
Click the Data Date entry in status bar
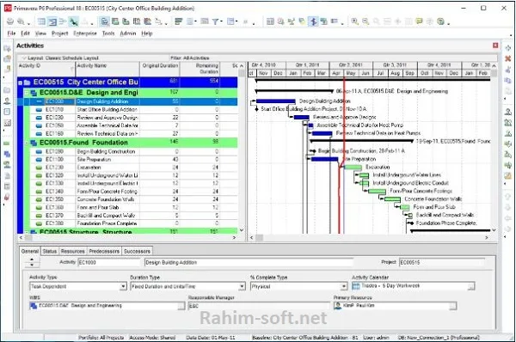211,338
